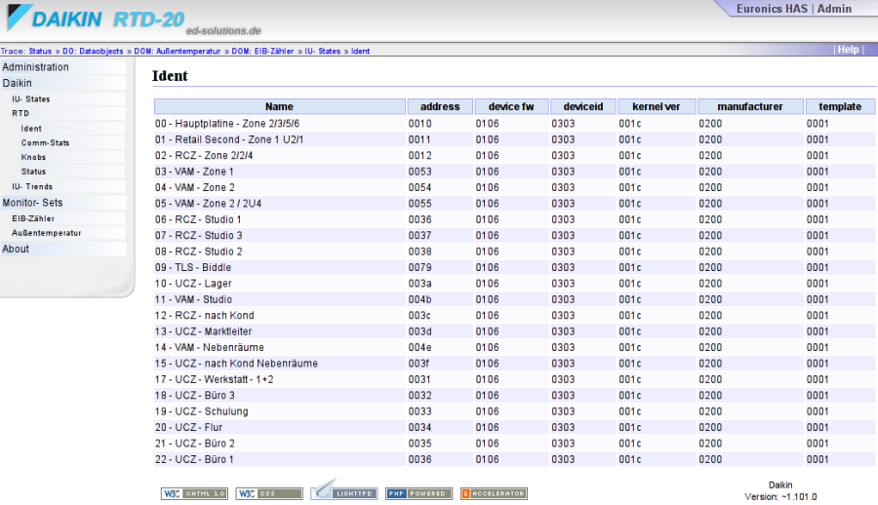The image size is (878, 505).
Task: Select row '05 - VAM - Zone 2 / 2U4'
Action: coord(514,203)
